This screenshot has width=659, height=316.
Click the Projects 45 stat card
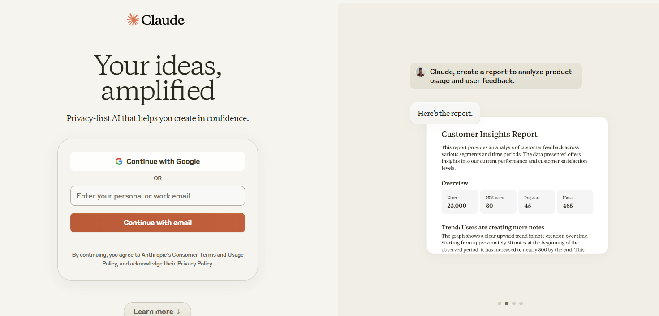537,202
